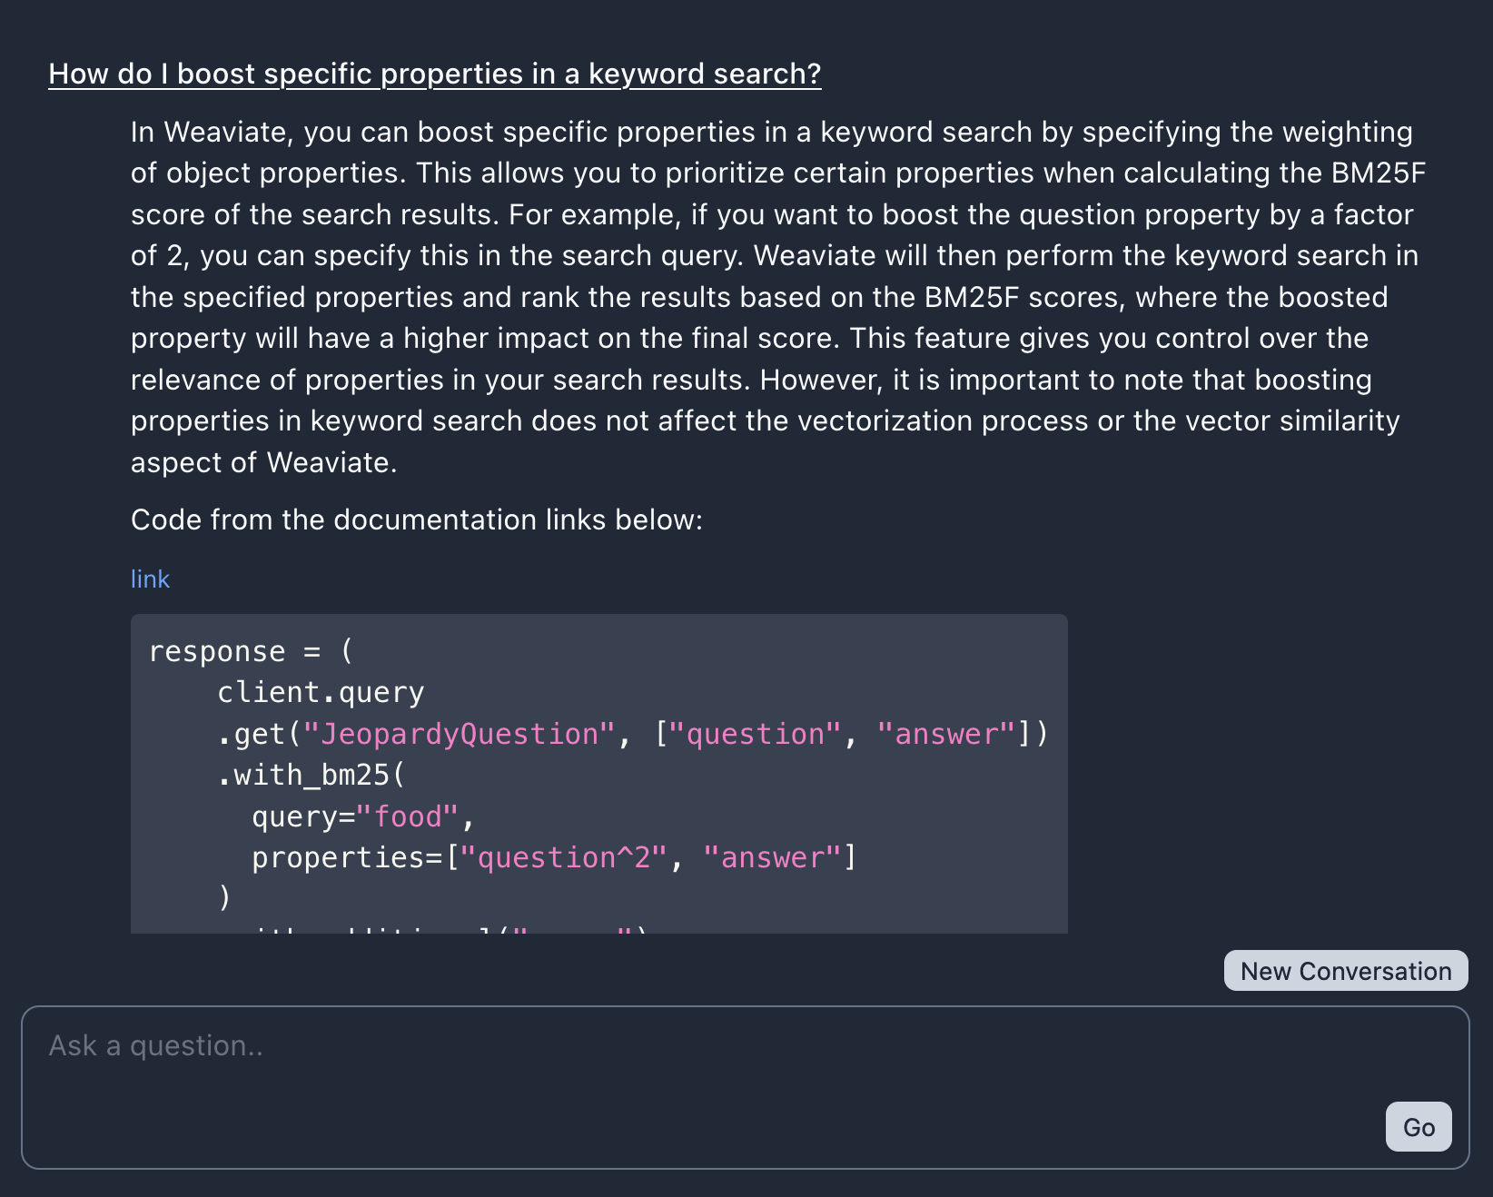Click the "JeopardyQuestion" string in code
Image resolution: width=1493 pixels, height=1197 pixels.
click(x=459, y=734)
